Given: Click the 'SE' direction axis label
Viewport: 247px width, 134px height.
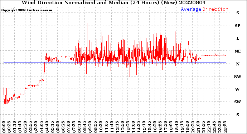Looking at the screenshot, I should click(238, 26).
